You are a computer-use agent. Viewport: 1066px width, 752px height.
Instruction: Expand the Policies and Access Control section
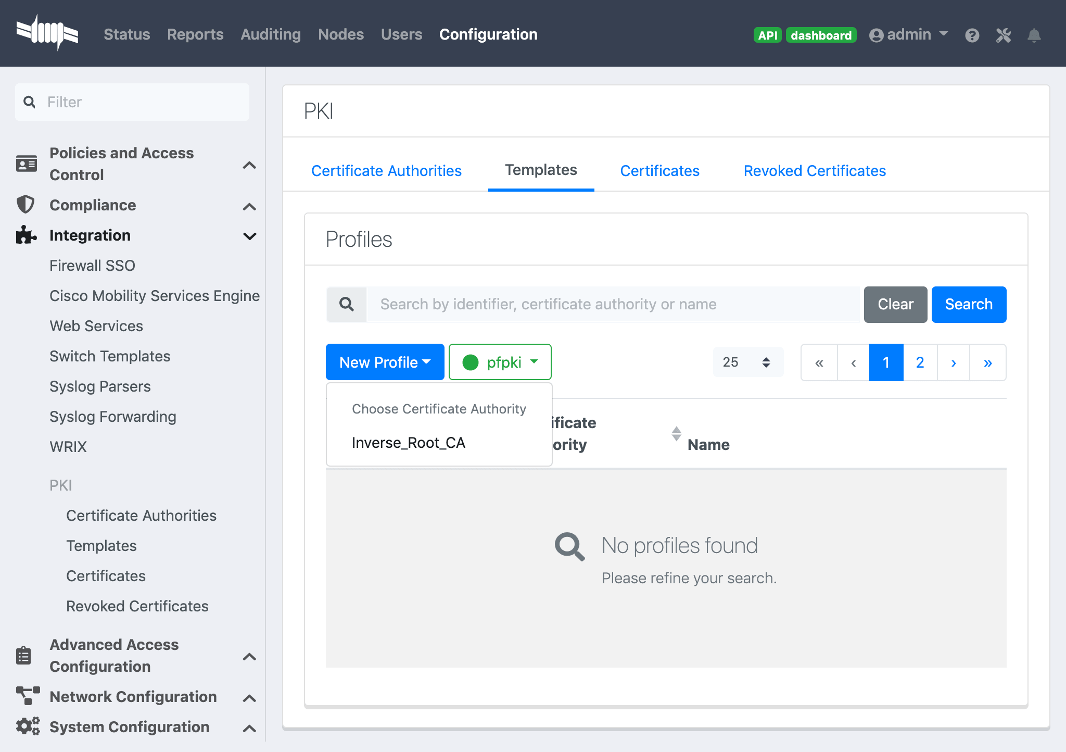250,165
